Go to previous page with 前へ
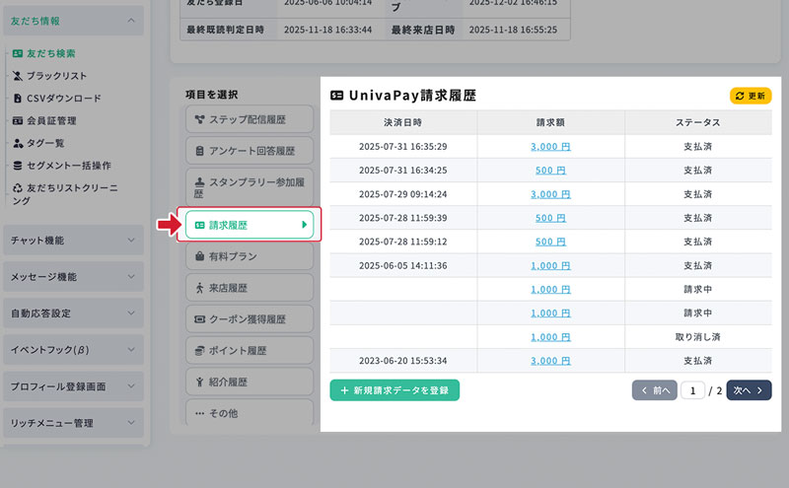 click(x=654, y=390)
